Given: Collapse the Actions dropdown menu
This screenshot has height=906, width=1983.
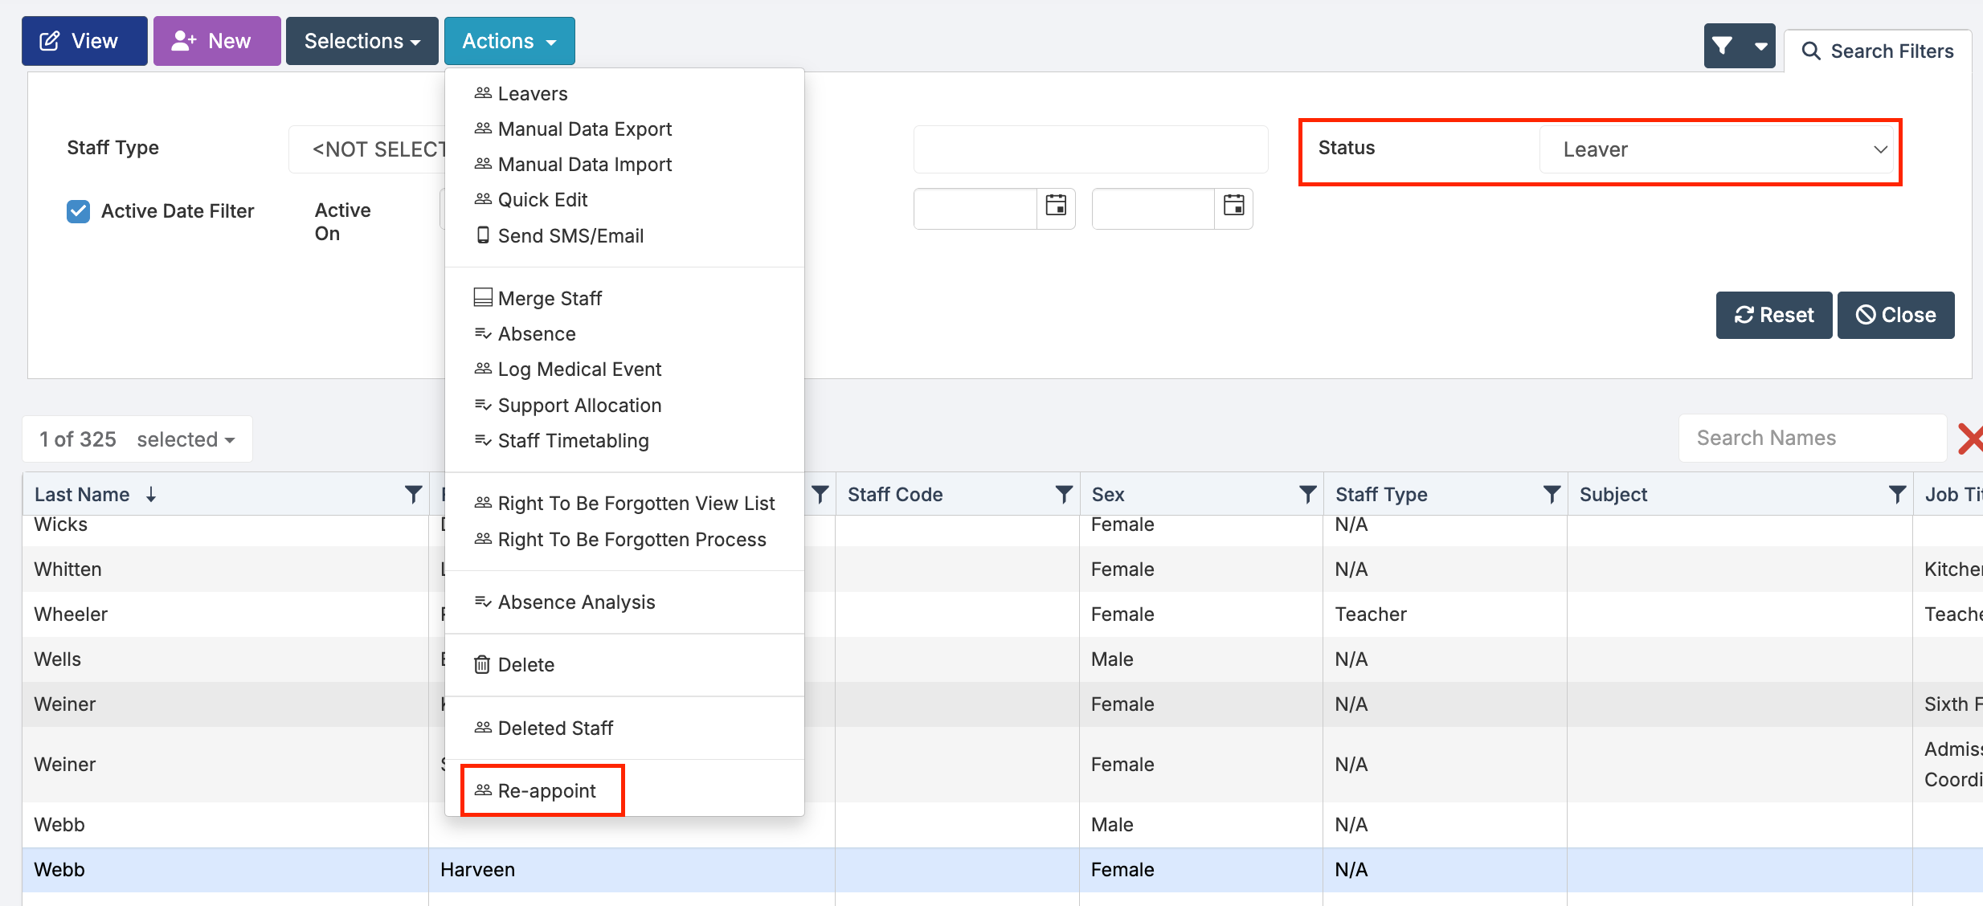Looking at the screenshot, I should pyautogui.click(x=509, y=41).
